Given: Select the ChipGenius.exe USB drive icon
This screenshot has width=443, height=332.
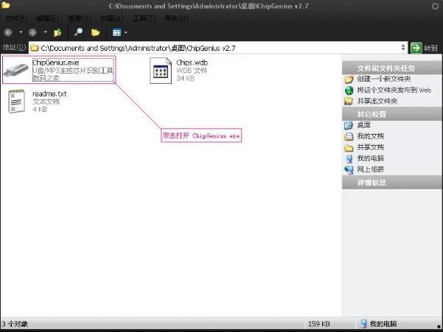Looking at the screenshot, I should (16, 70).
